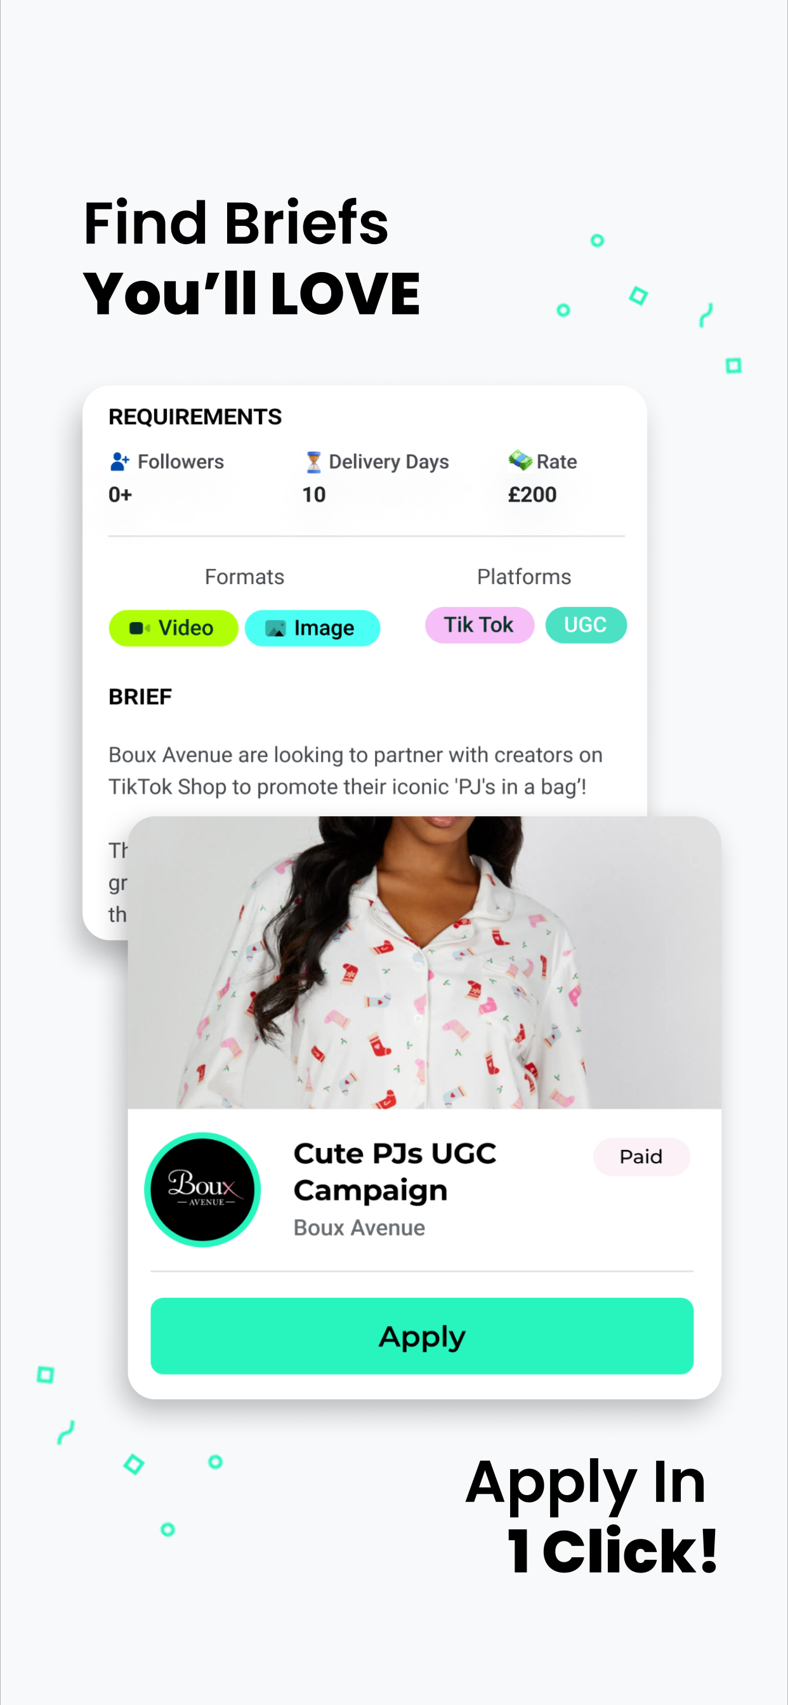Click the £200 rate value

coord(532,494)
